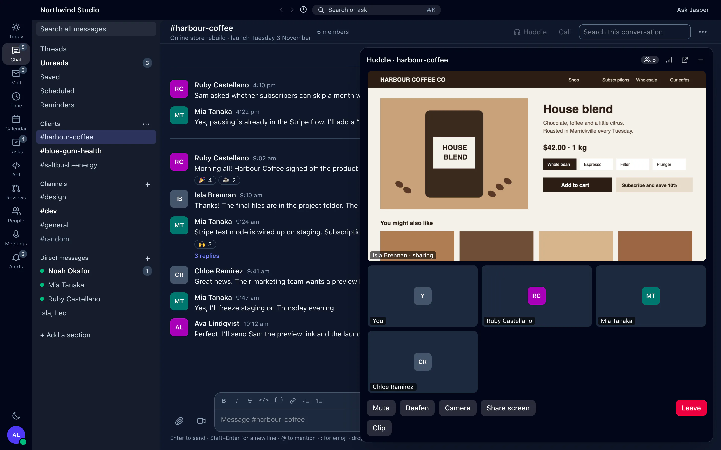Screen dimensions: 721x450
Task: Open the Today view in sidebar
Action: coord(16,31)
